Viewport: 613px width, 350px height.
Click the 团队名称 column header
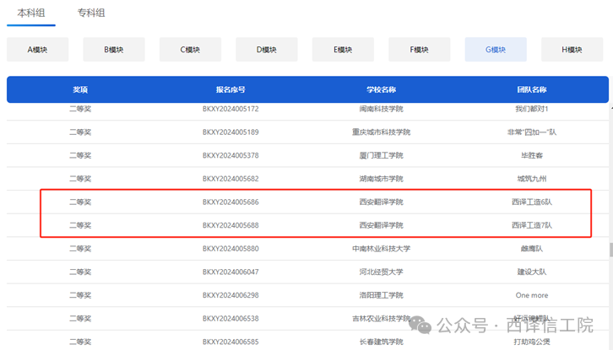(532, 89)
